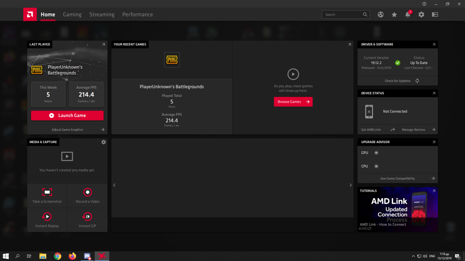Click Instant GIF icon
465x261 pixels.
(x=87, y=216)
